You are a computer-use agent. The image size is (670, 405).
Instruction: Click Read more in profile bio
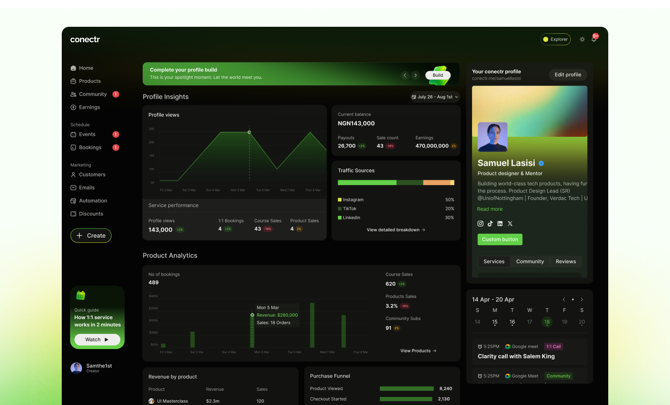490,209
